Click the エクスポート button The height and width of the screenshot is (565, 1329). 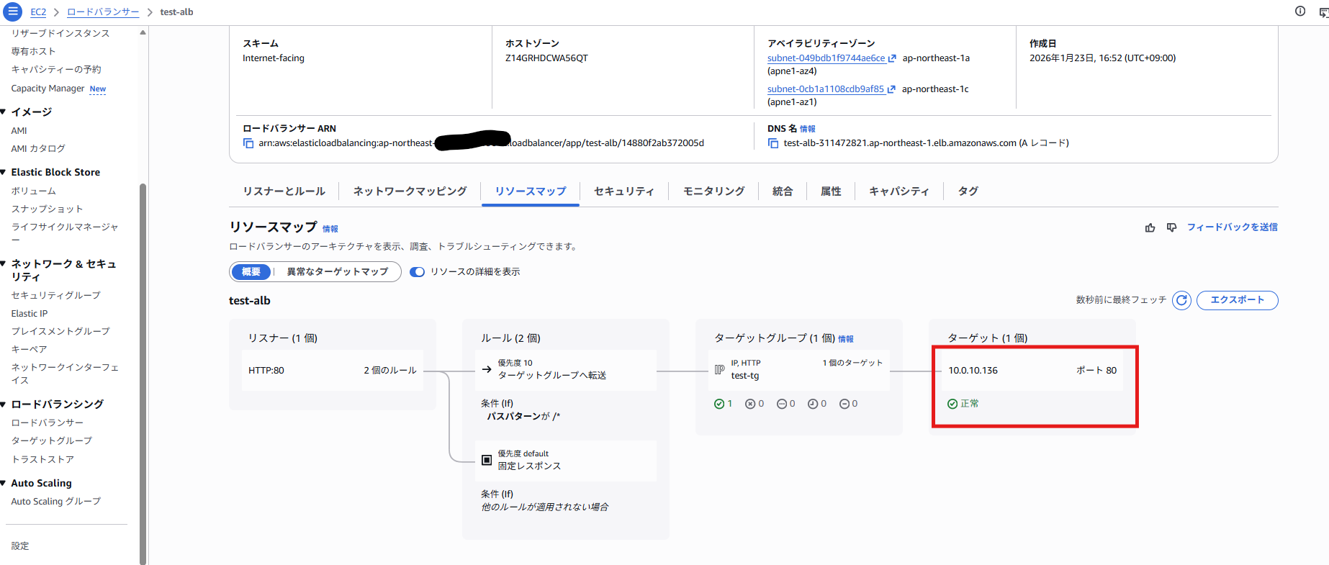pos(1237,300)
